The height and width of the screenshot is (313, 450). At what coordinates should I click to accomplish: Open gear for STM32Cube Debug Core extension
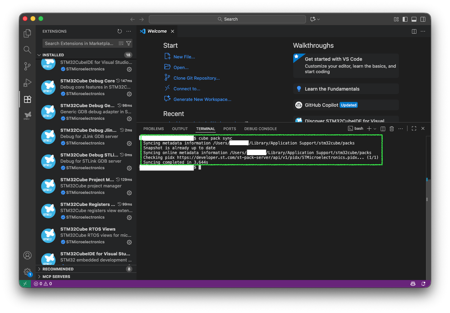[129, 94]
